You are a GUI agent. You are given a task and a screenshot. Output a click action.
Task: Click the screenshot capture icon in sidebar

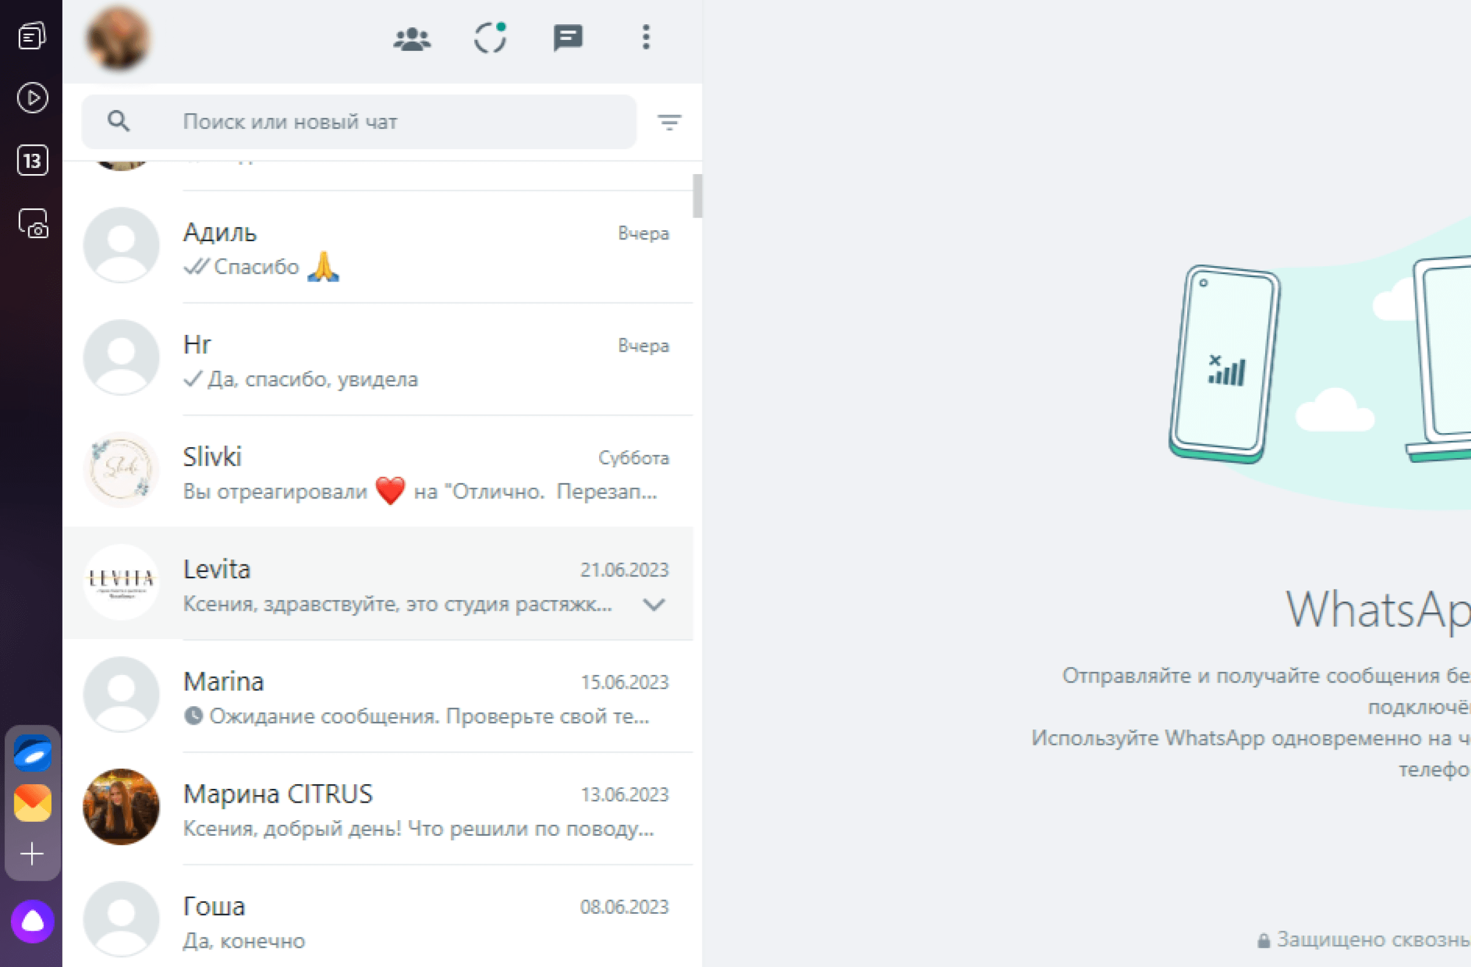tap(32, 224)
